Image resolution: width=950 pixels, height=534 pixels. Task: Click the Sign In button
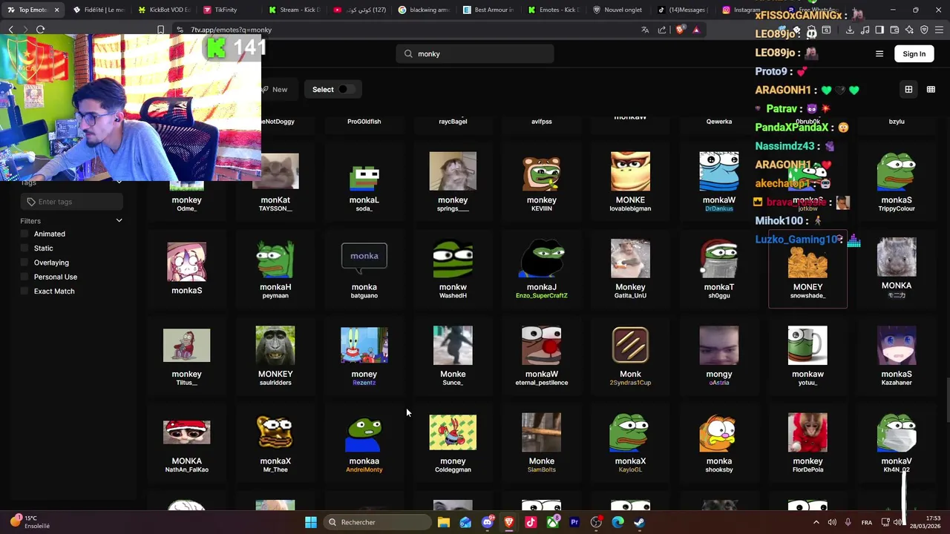point(914,53)
